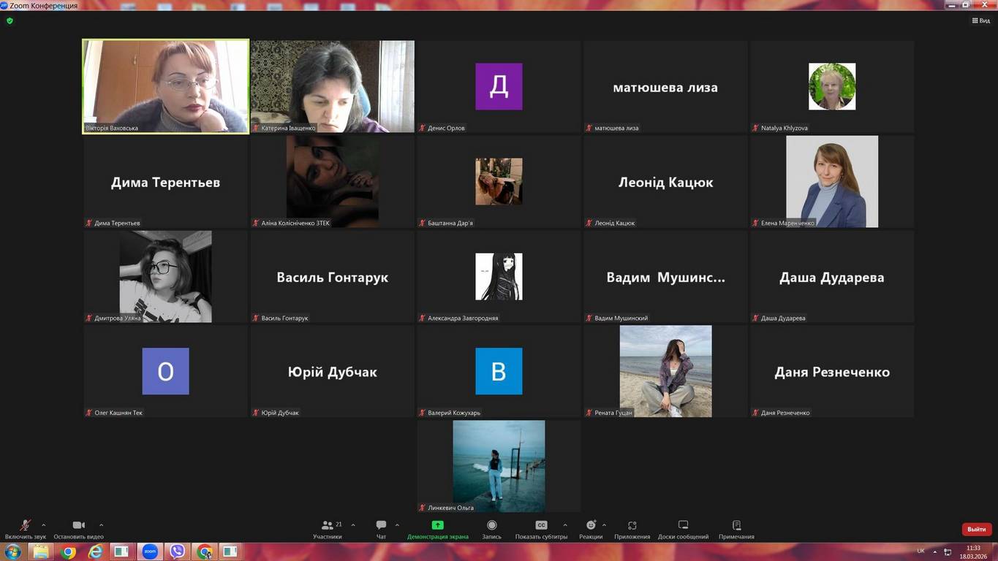This screenshot has height=561, width=998.
Task: Open Viber from the Windows taskbar
Action: click(177, 552)
